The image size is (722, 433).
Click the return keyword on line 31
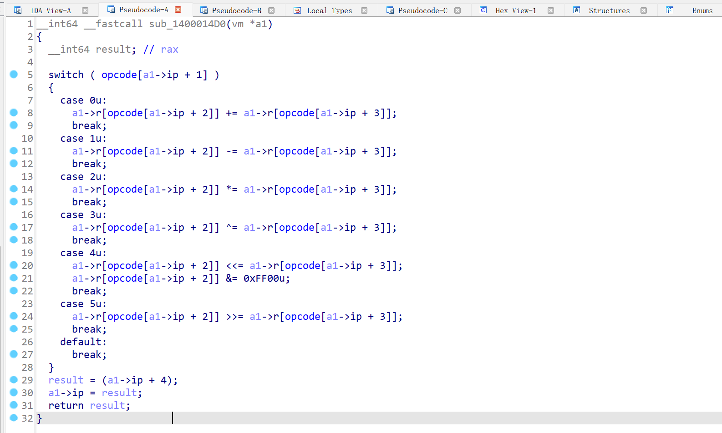pos(66,405)
